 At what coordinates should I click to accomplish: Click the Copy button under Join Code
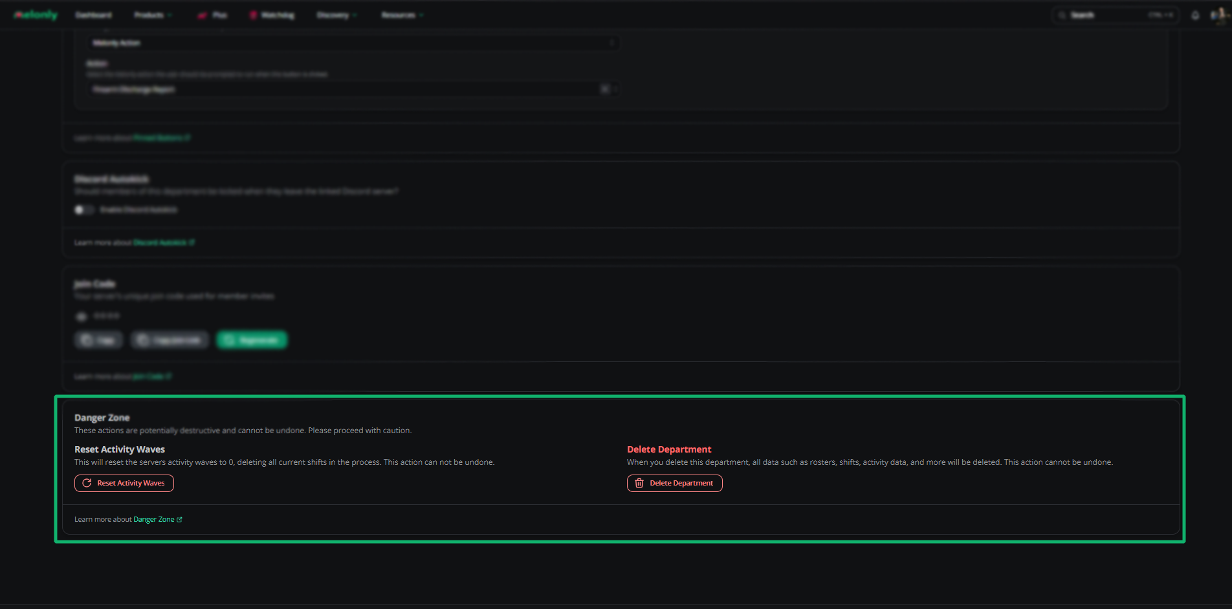click(x=98, y=340)
